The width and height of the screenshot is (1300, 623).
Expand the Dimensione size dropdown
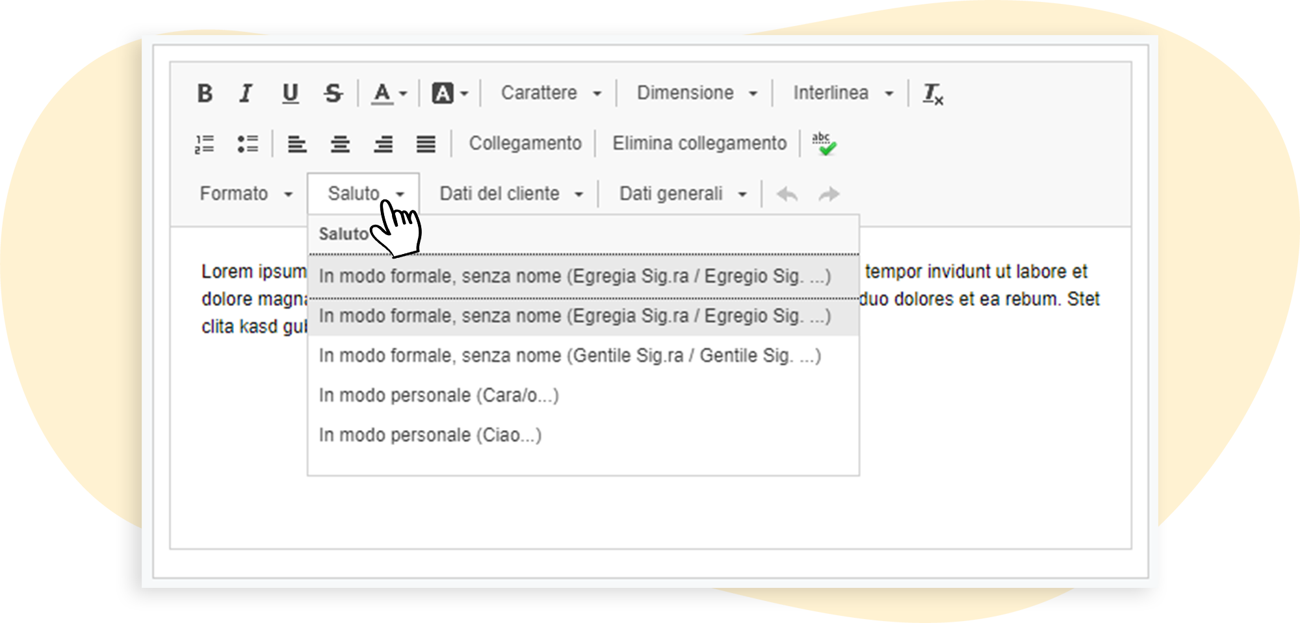(x=696, y=94)
